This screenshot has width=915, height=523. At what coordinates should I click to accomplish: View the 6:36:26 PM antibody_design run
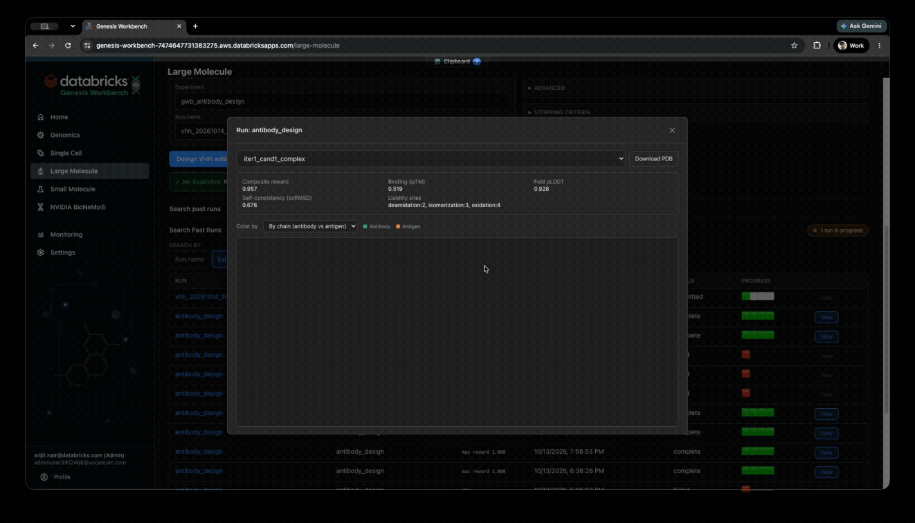[x=826, y=472]
